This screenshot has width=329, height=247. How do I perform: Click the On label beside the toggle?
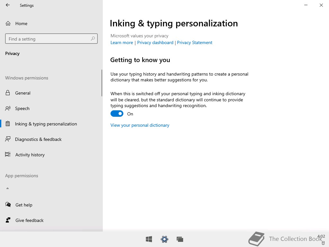tap(130, 114)
